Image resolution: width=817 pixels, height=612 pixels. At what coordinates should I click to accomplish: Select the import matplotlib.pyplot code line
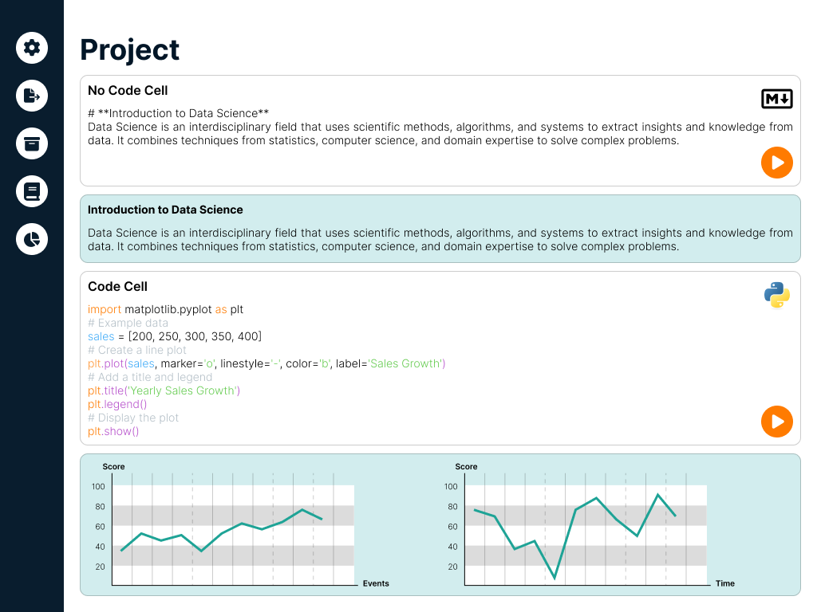[165, 309]
